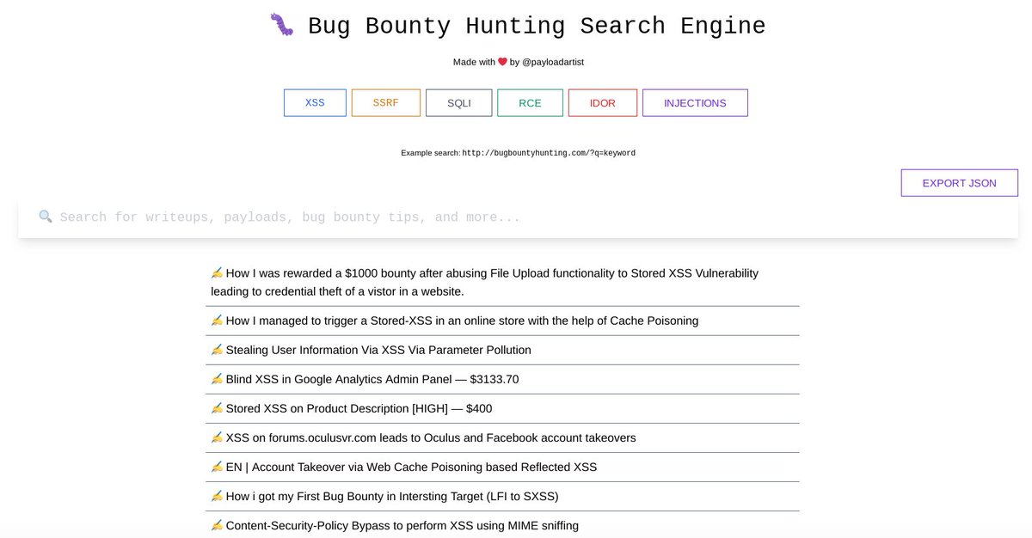The width and height of the screenshot is (1032, 538).
Task: Open Content-Security-Policy Bypass MIME sniffing writeup
Action: (x=402, y=525)
